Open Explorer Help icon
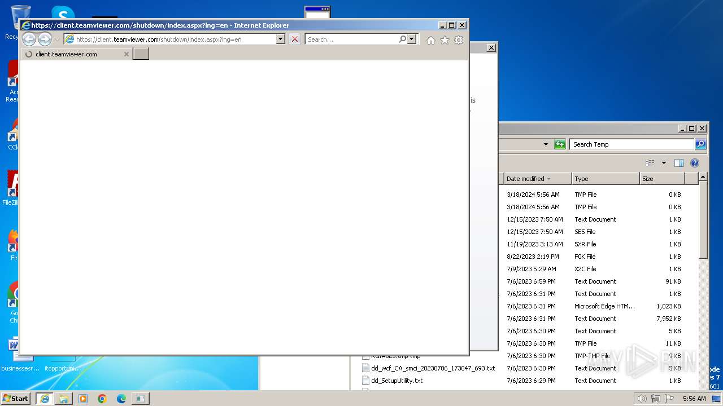The height and width of the screenshot is (406, 723). (695, 163)
